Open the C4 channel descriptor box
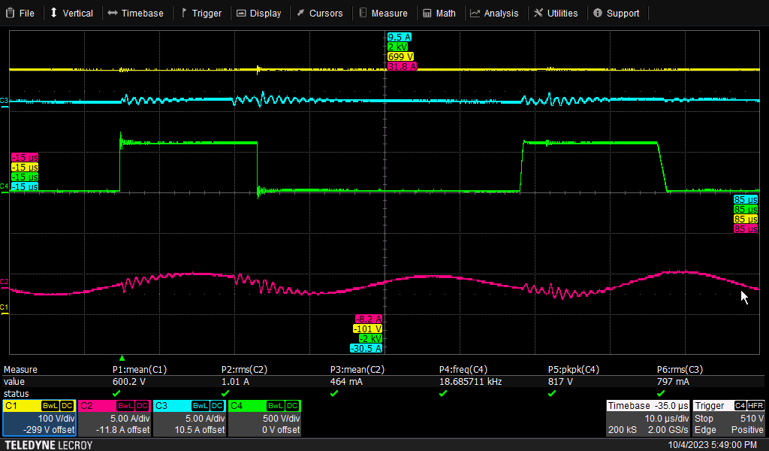Viewport: 769px width, 451px height. (264, 418)
